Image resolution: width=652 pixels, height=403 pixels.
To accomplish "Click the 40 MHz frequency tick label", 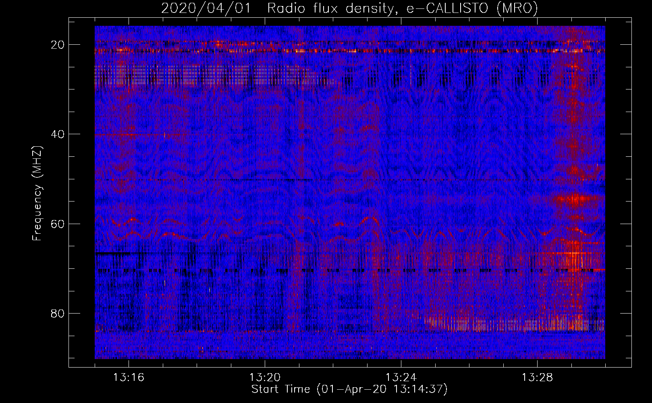I will (x=58, y=134).
